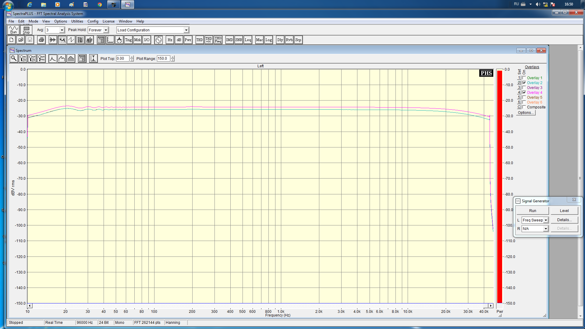
Task: Click the Mac macro toolbar button
Action: tap(259, 40)
